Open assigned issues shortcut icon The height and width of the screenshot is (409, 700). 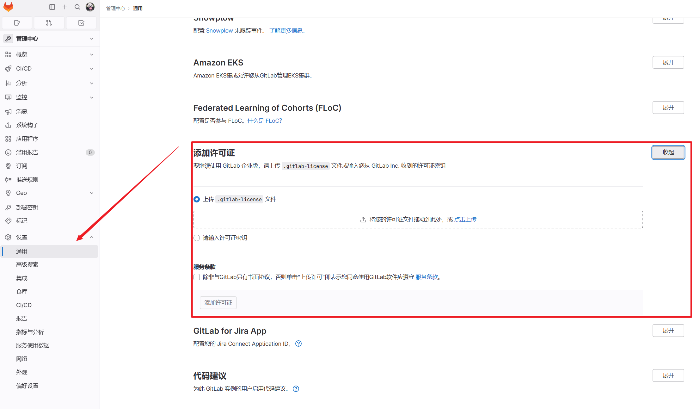(17, 23)
